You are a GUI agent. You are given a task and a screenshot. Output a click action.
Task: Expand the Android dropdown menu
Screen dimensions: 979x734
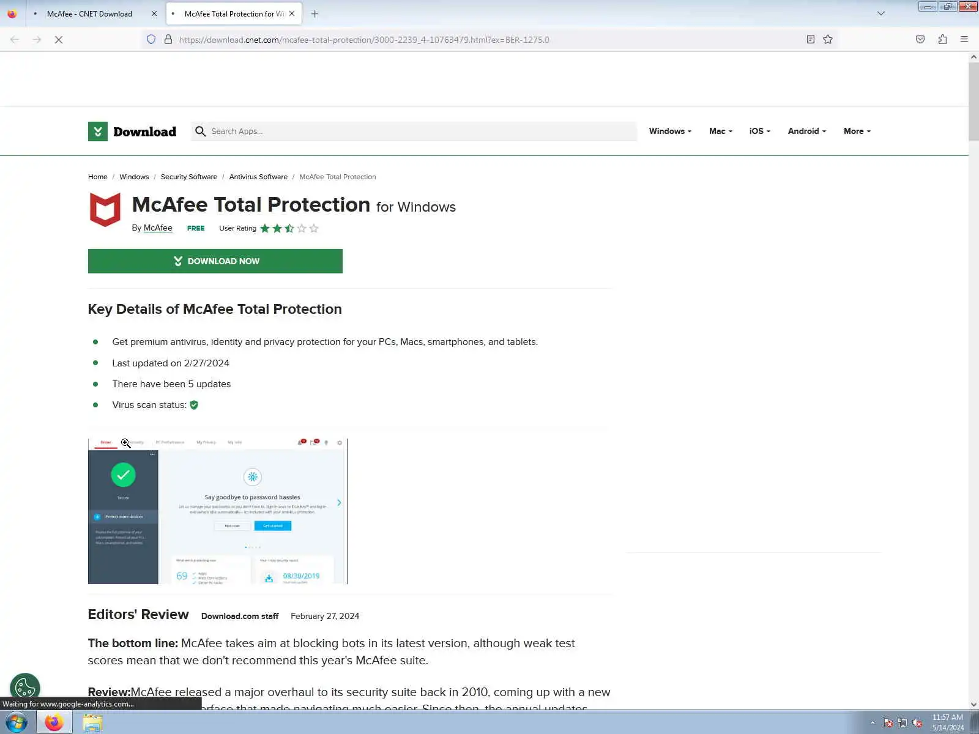tap(807, 132)
